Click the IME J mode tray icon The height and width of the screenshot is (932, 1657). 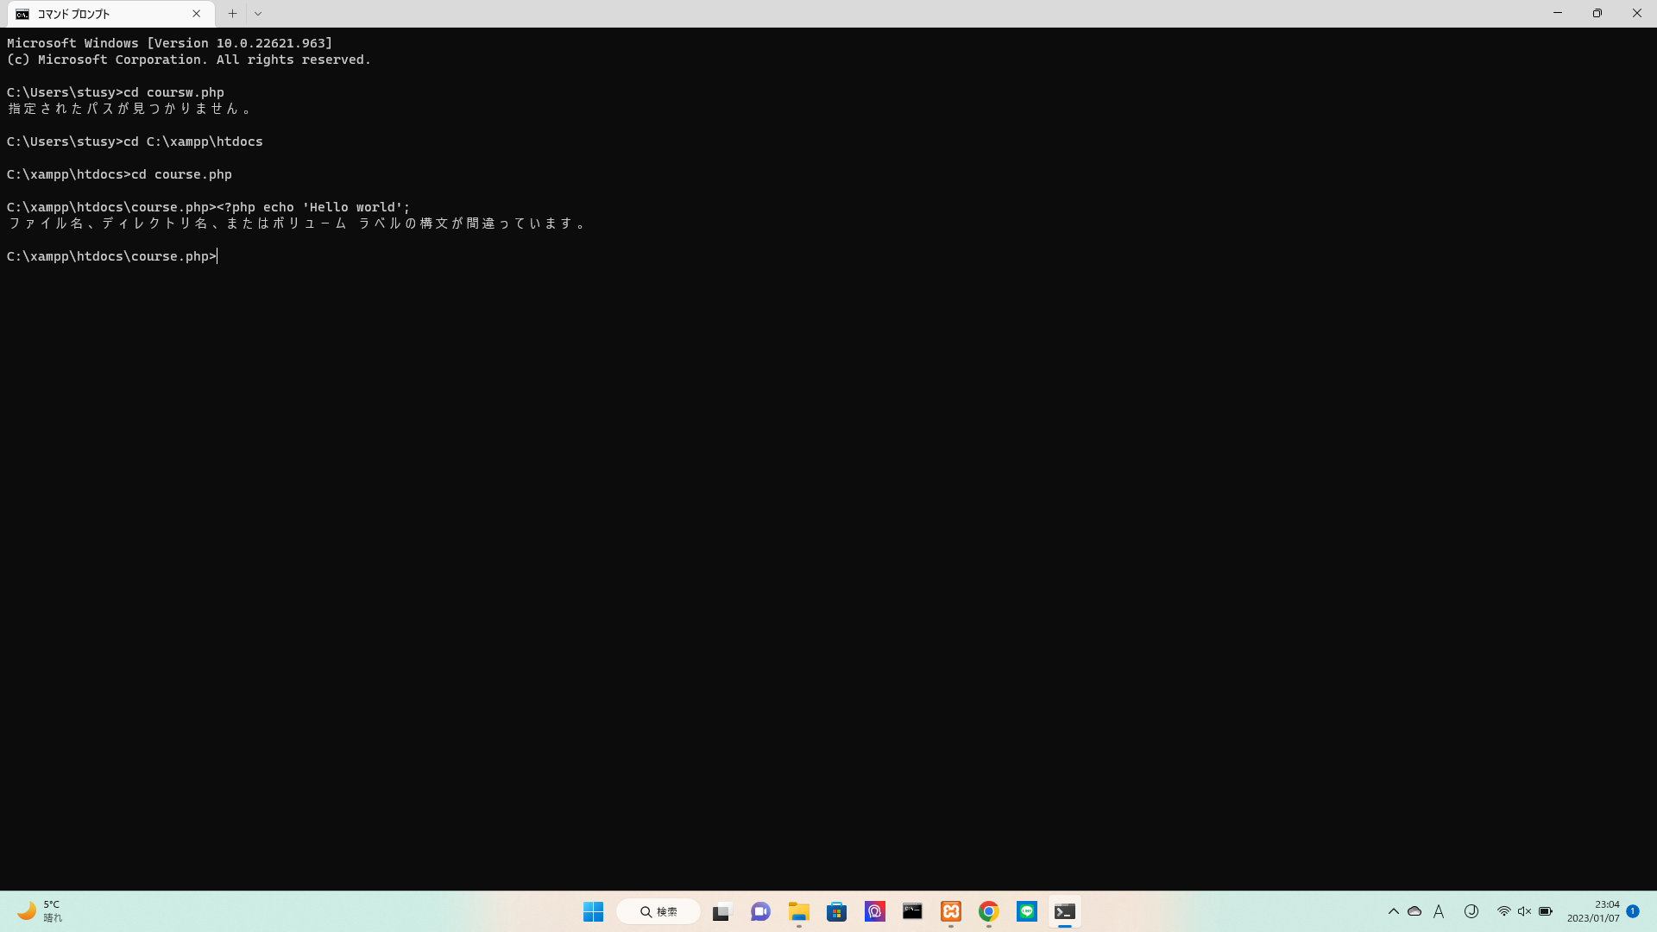(1471, 911)
